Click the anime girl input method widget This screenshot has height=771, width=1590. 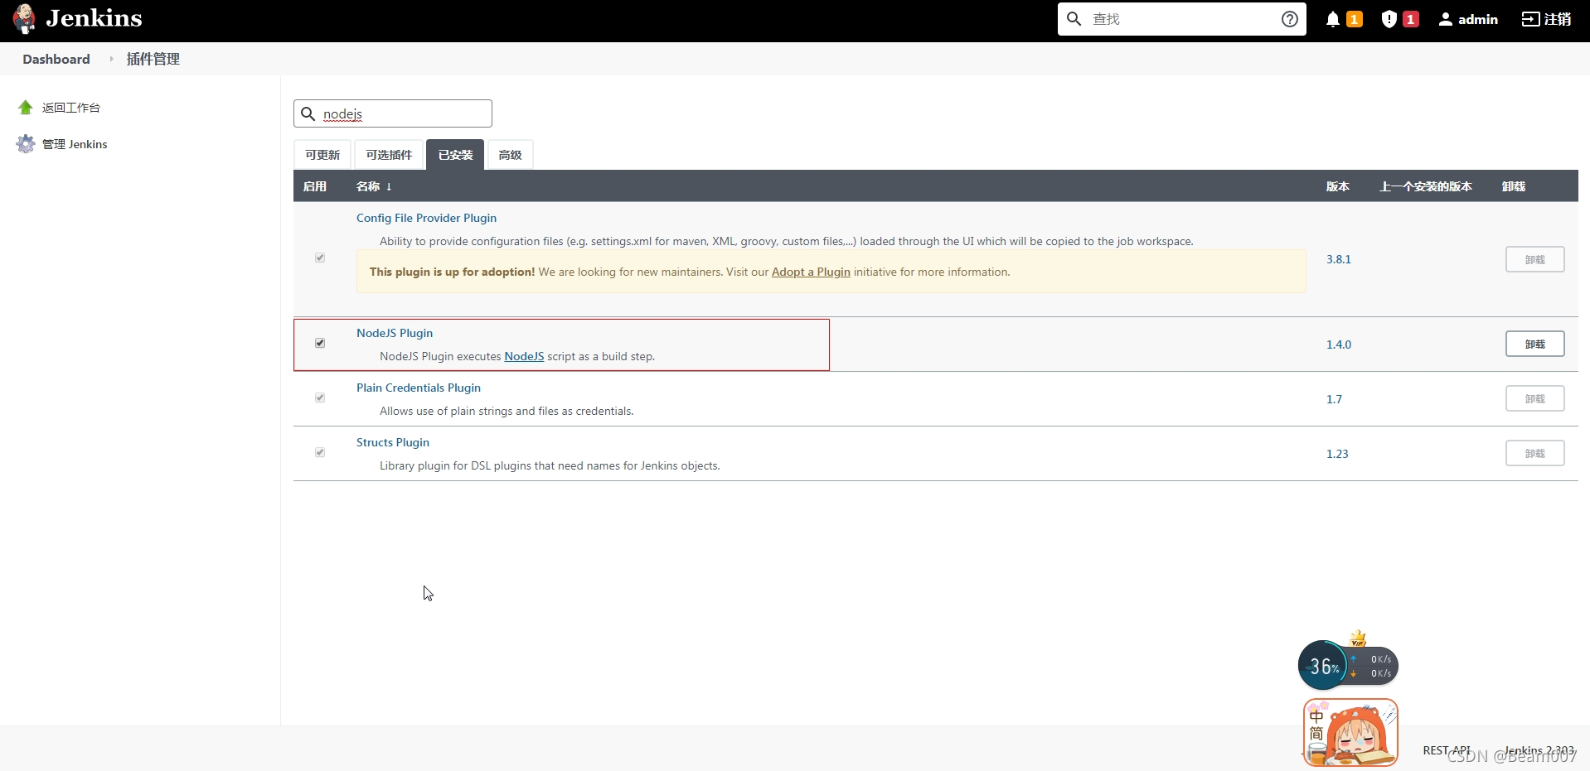coord(1350,732)
